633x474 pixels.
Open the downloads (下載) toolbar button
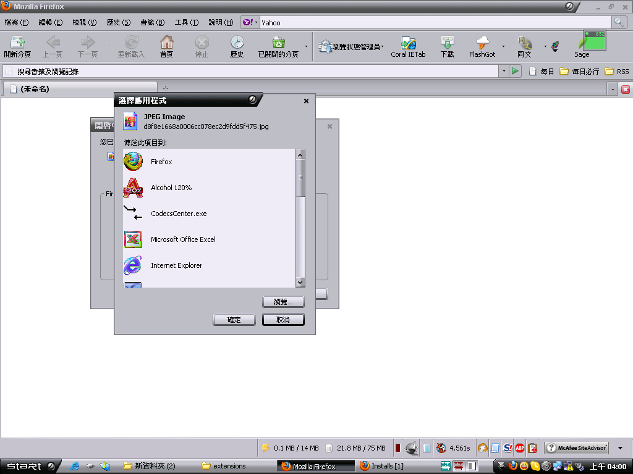(x=447, y=47)
